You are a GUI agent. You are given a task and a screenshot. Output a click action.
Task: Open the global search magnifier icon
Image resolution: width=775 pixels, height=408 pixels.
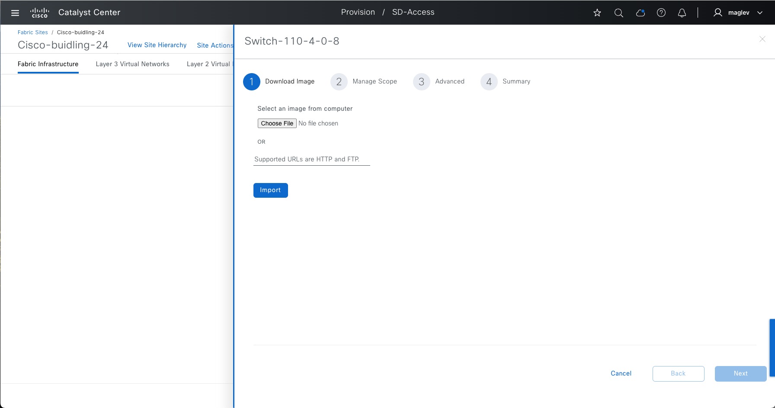point(619,13)
